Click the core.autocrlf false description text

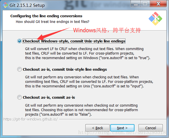click(81, 110)
